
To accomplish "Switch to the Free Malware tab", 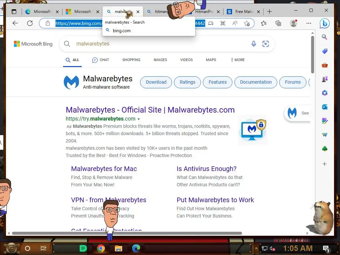I will click(x=243, y=12).
